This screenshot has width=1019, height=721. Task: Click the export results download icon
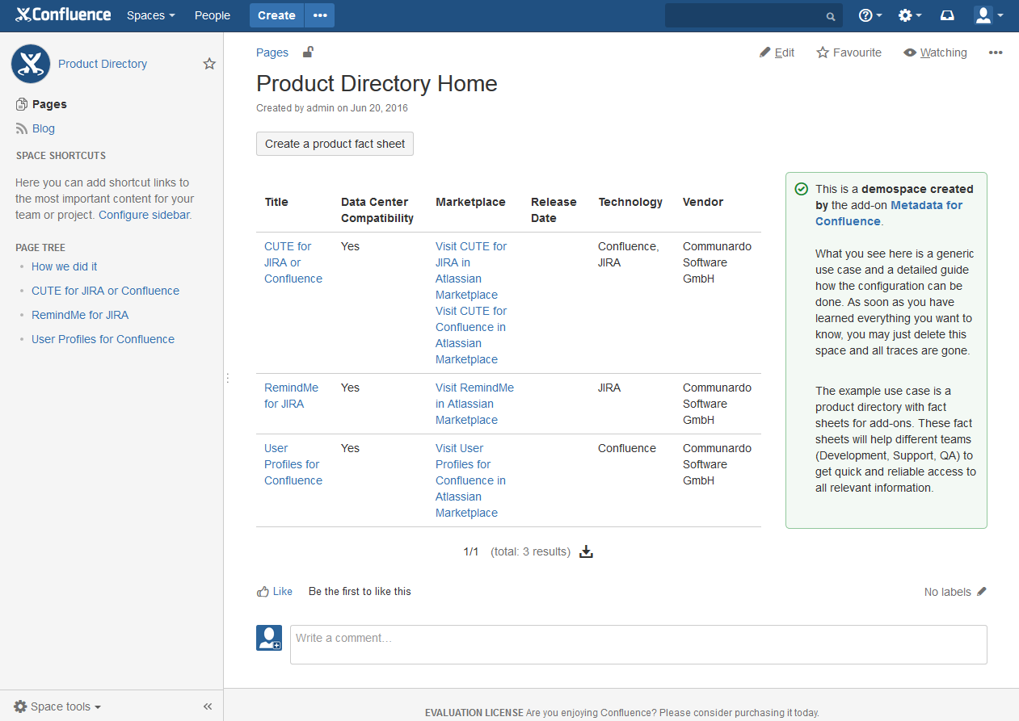click(587, 552)
